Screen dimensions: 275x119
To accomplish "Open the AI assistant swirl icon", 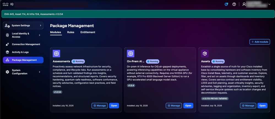I will pos(227,4).
